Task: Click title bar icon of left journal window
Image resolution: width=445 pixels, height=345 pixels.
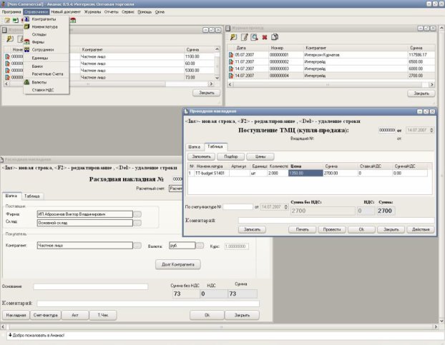Action: pos(4,30)
